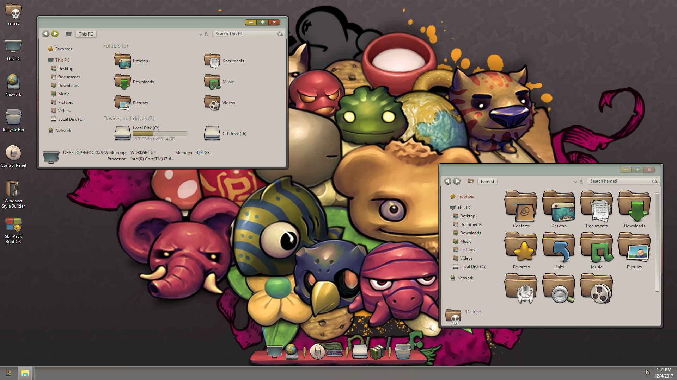Click the Start button on taskbar
This screenshot has width=677, height=380.
(x=8, y=373)
